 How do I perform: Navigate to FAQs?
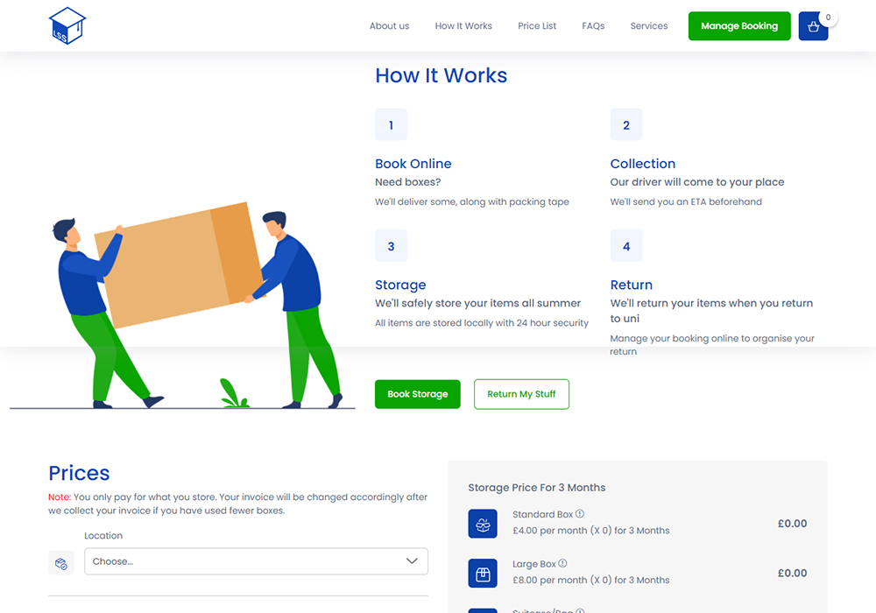593,26
